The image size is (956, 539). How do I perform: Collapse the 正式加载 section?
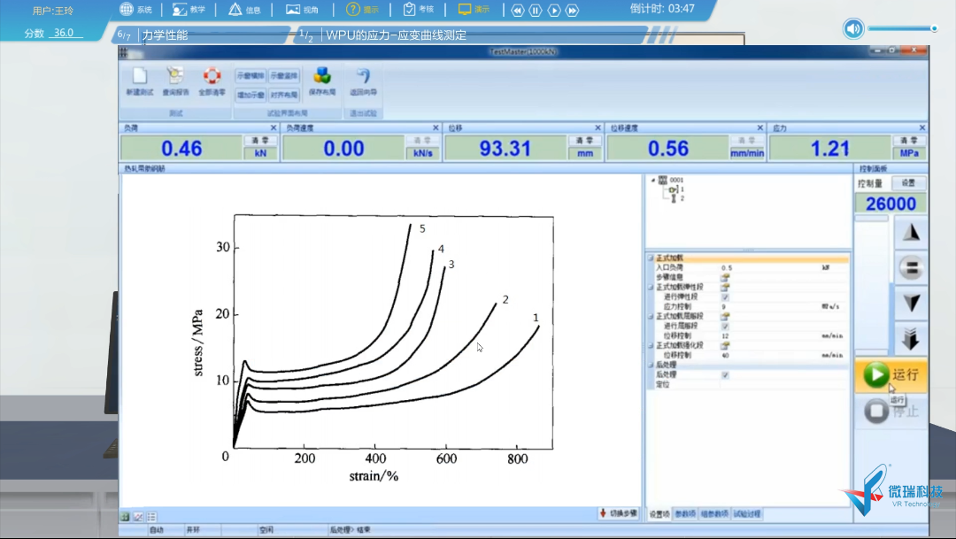(x=651, y=258)
